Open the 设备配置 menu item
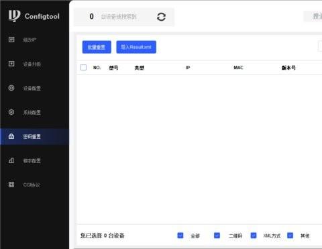Image resolution: width=322 pixels, height=249 pixels. [x=35, y=88]
